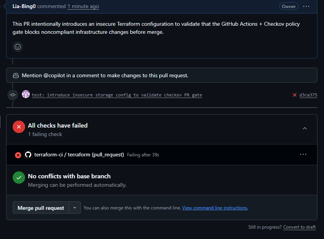Click the green No conflicts checkmark icon
The width and height of the screenshot is (324, 239).
pos(19,178)
